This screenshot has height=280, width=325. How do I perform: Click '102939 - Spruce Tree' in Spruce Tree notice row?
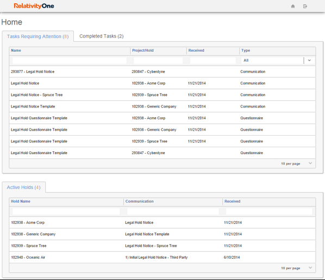149,95
